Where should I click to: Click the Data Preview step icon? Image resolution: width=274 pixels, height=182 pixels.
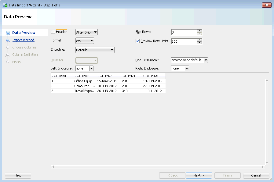(8, 33)
